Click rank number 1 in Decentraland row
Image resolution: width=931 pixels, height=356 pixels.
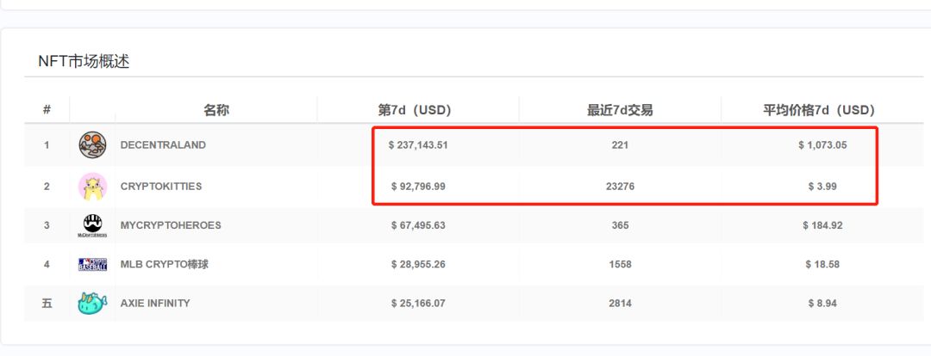[x=47, y=145]
